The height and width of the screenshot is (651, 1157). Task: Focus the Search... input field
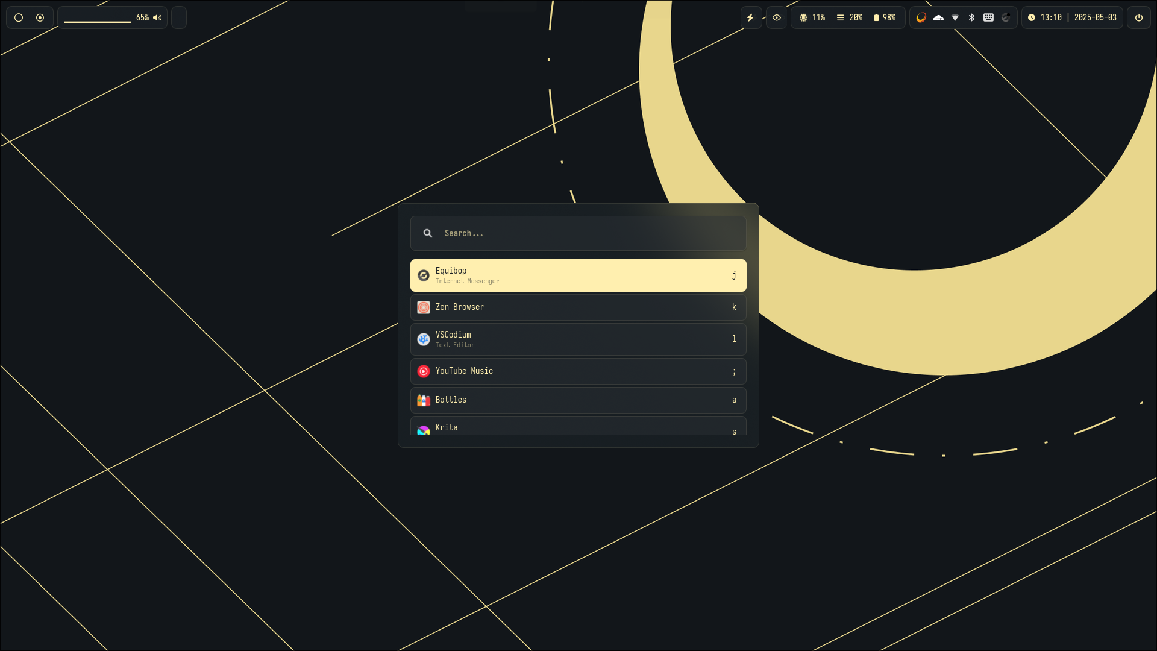point(578,233)
